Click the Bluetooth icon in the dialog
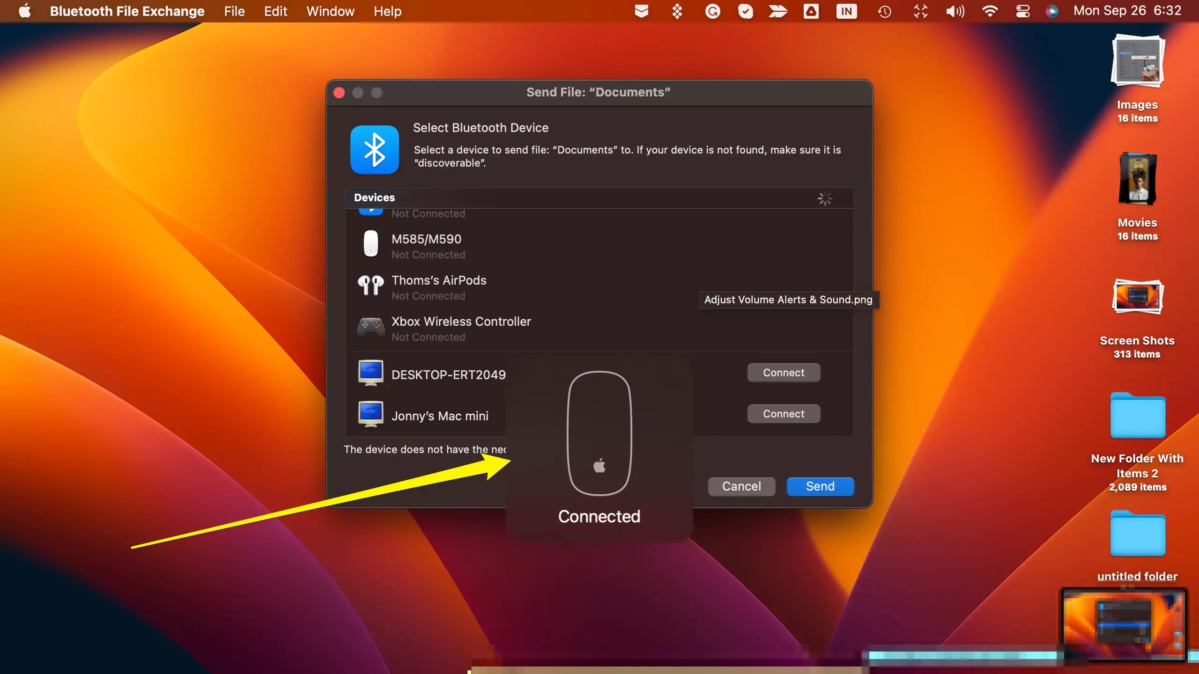The width and height of the screenshot is (1199, 674). (375, 149)
